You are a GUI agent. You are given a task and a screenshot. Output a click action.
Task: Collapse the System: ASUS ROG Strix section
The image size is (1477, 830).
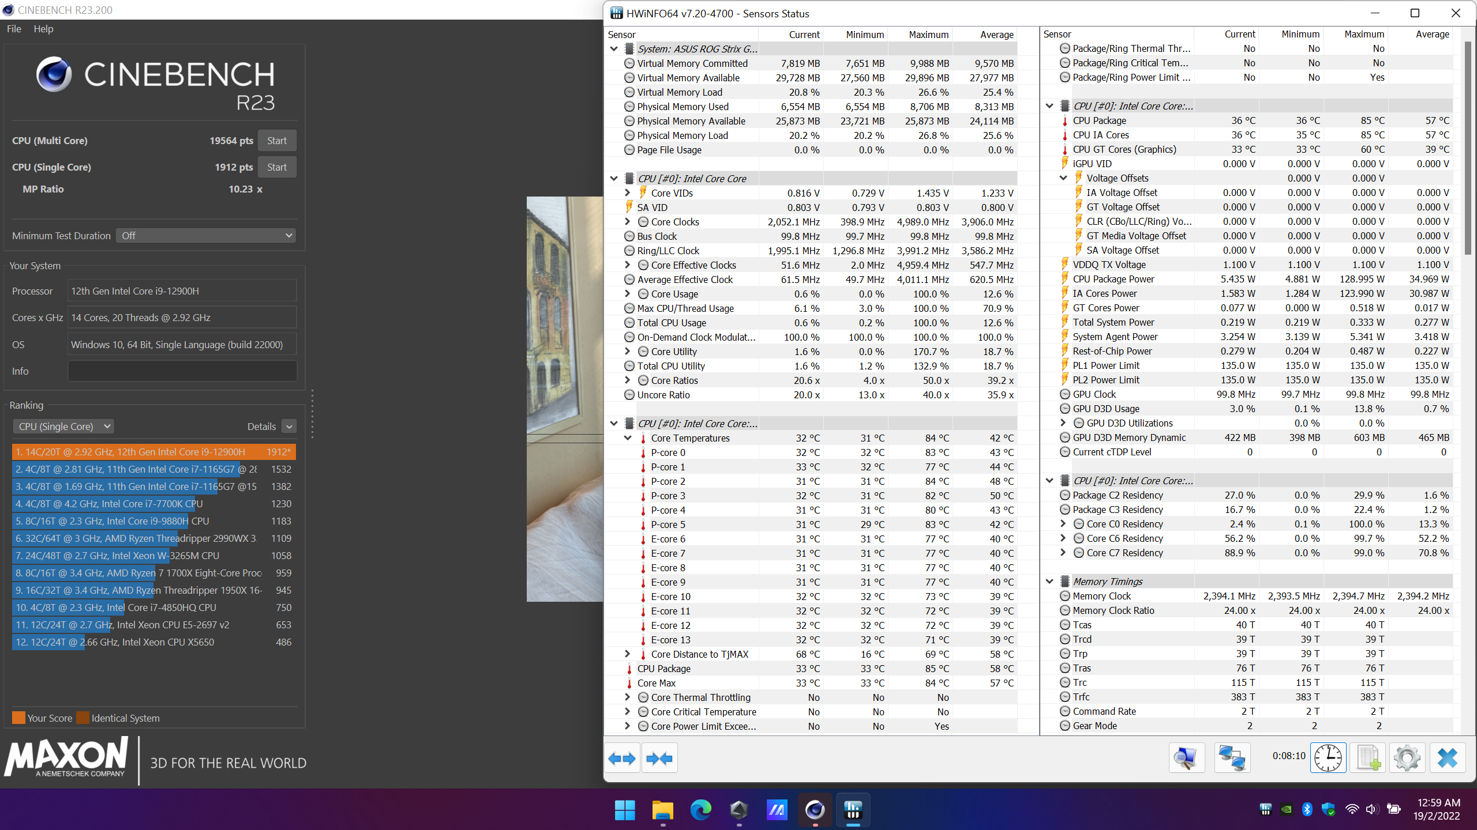point(614,49)
